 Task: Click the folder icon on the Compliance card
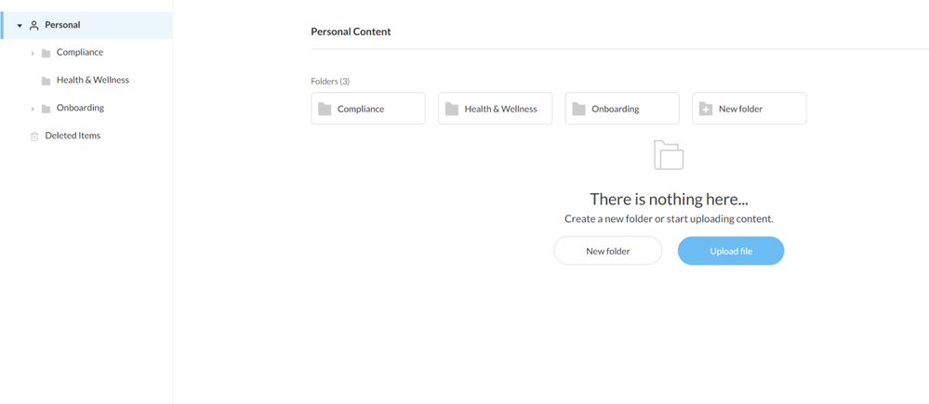point(325,109)
